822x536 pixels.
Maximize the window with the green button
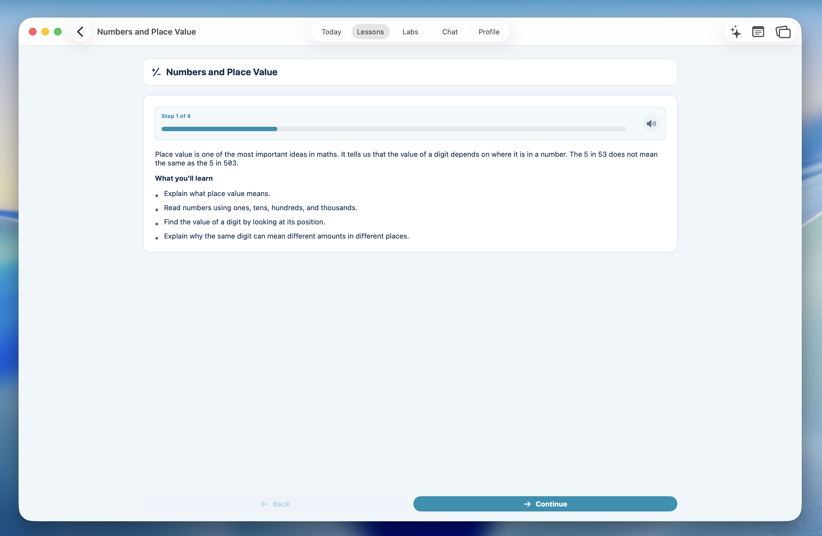[x=58, y=32]
